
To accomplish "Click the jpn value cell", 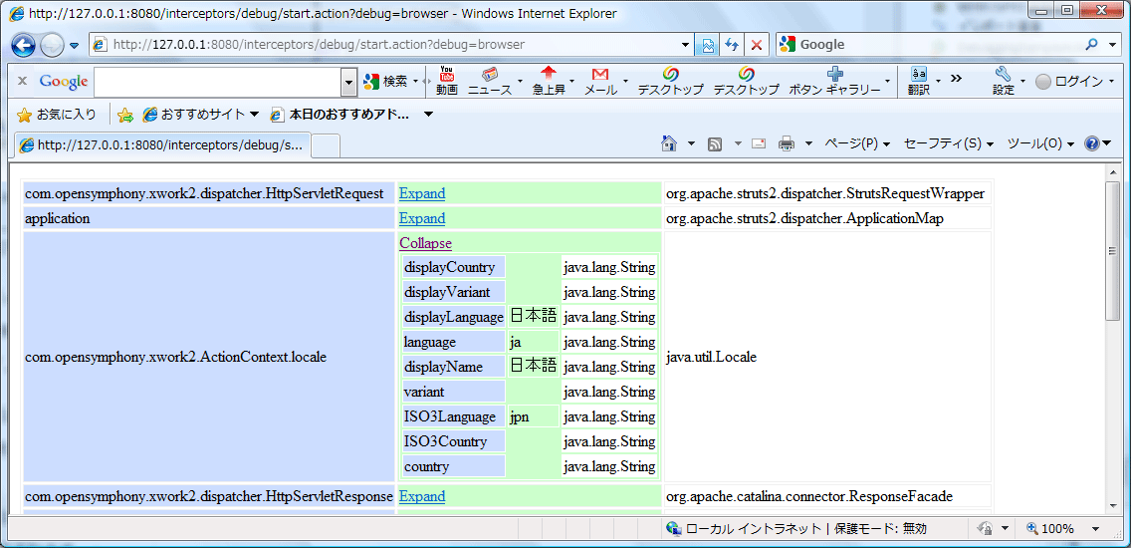I will point(533,416).
